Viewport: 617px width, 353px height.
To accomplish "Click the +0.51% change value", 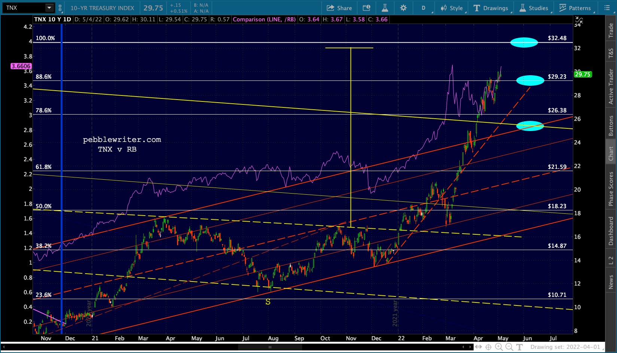I will [179, 11].
